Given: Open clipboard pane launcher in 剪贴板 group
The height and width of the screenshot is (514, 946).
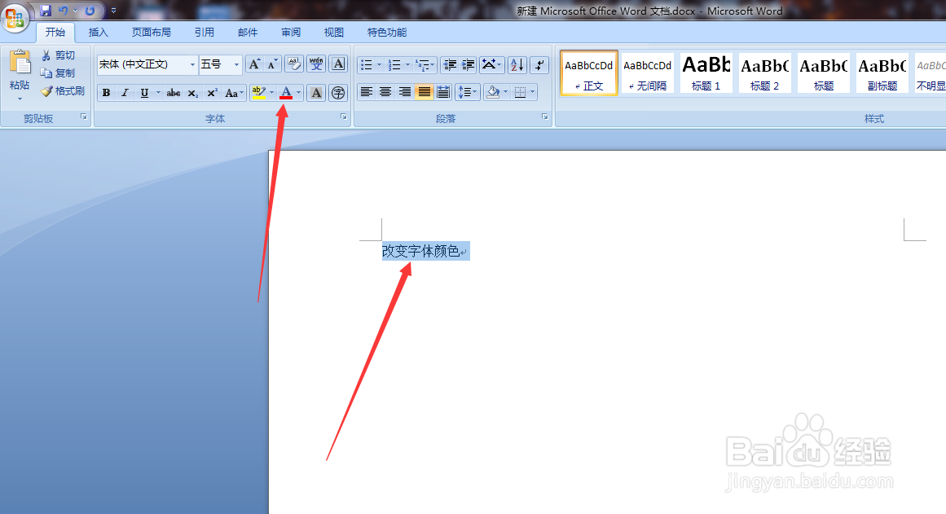Looking at the screenshot, I should tap(83, 117).
